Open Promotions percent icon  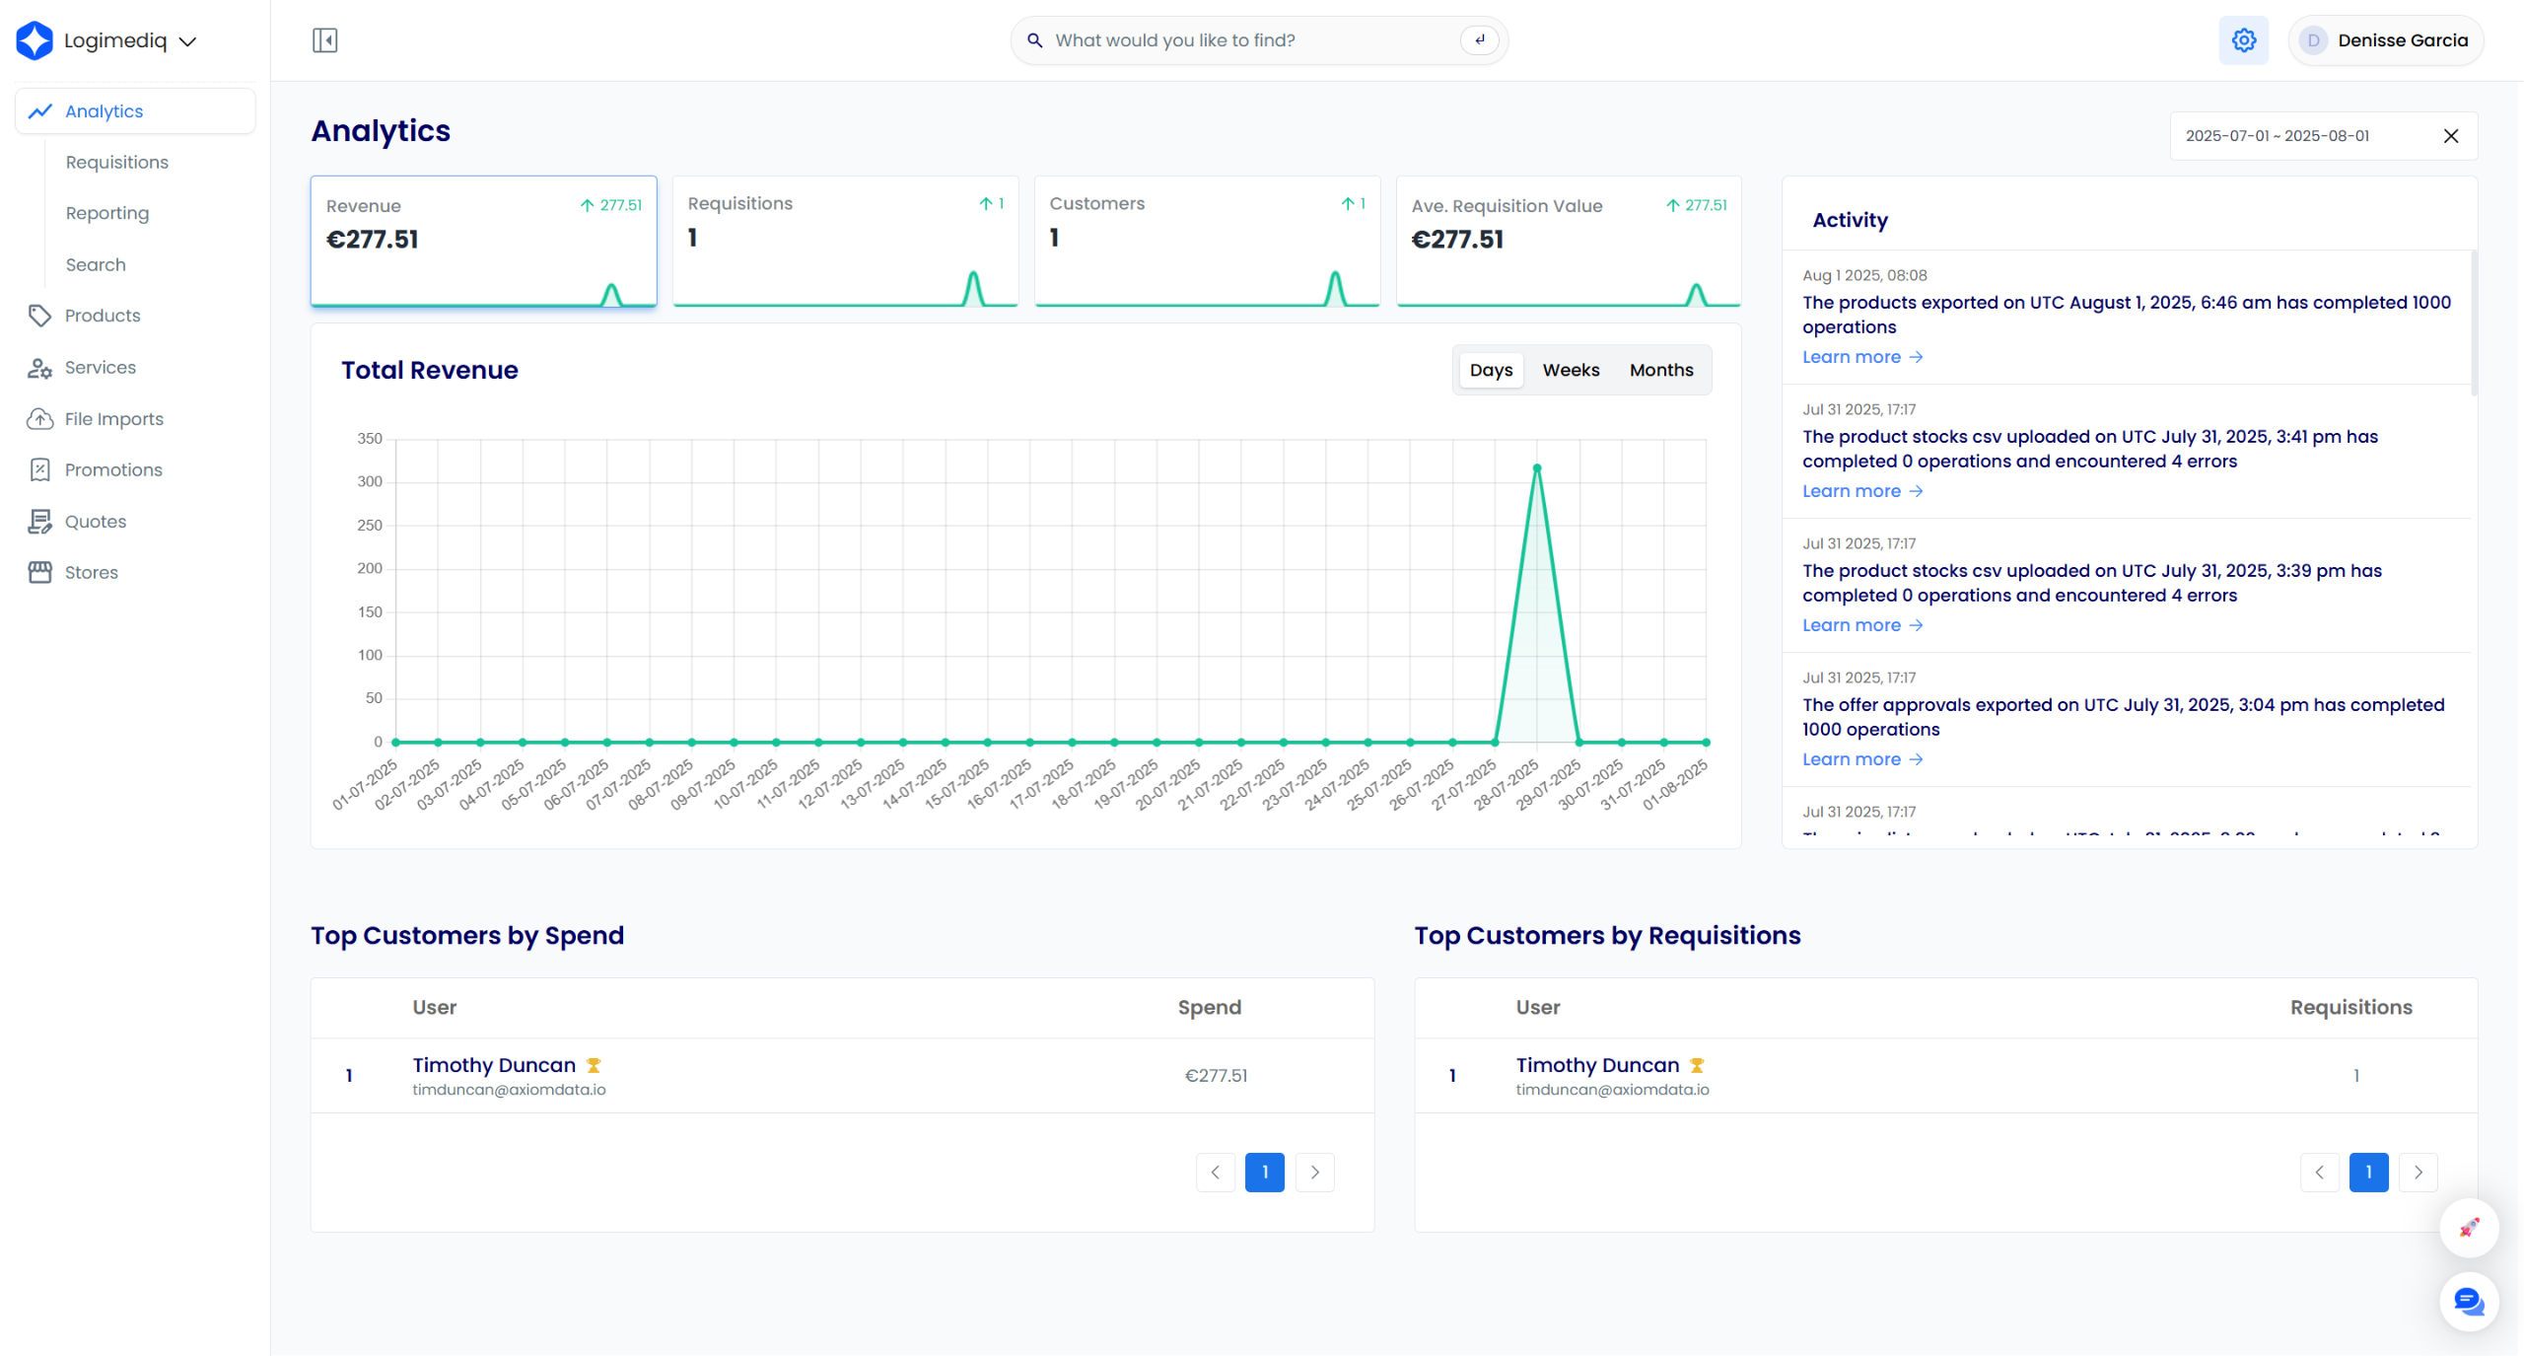39,470
